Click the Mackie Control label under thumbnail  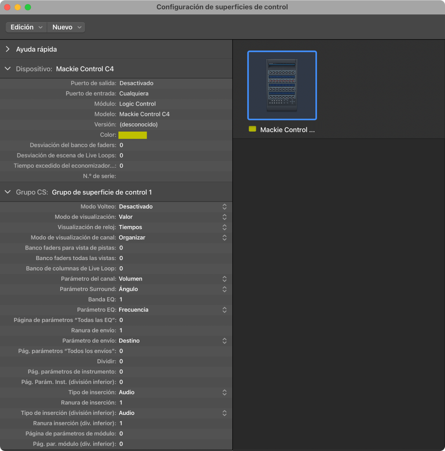coord(288,130)
